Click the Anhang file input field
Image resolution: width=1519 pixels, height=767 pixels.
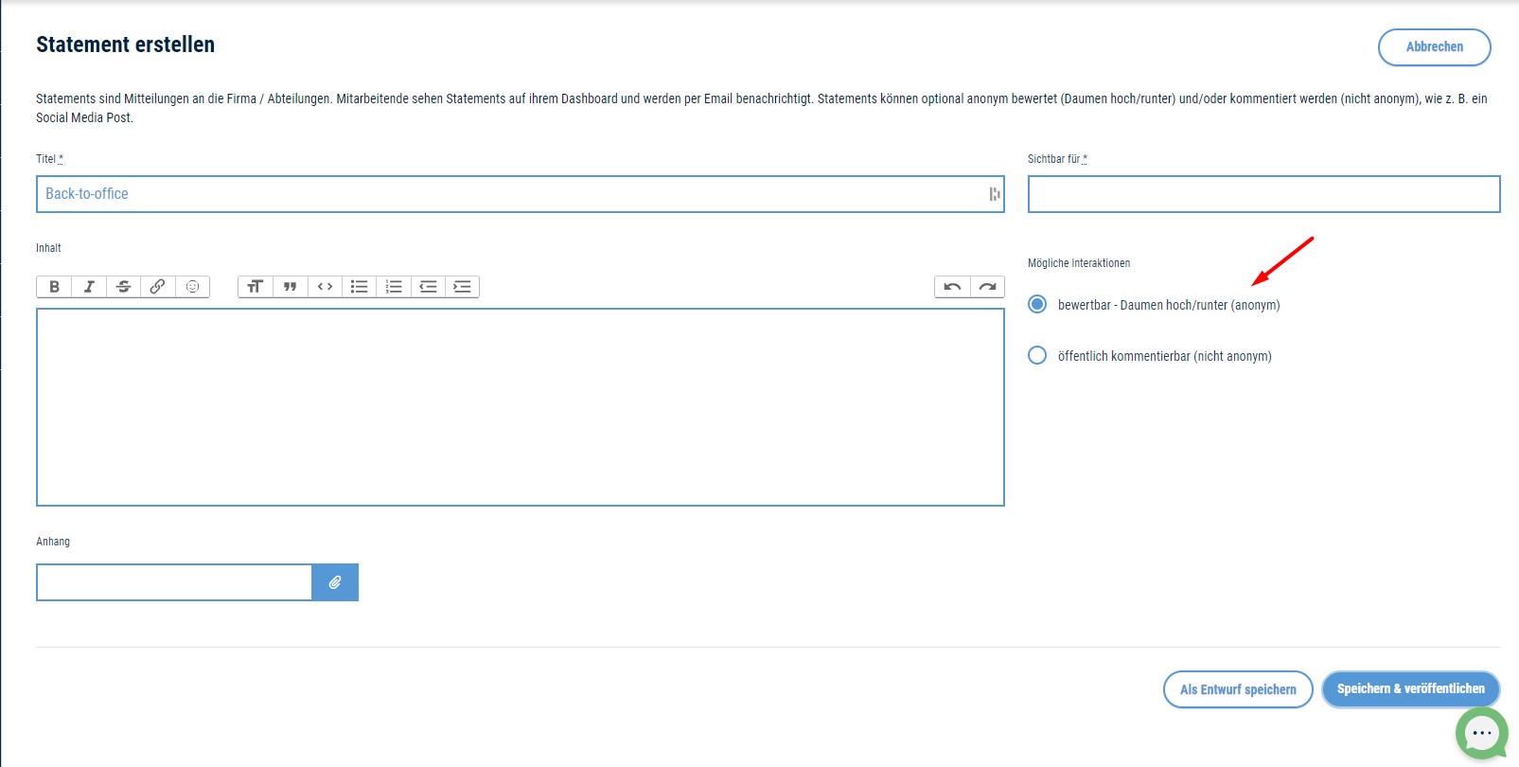click(174, 582)
